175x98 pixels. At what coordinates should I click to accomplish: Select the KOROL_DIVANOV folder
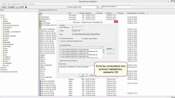(10, 36)
